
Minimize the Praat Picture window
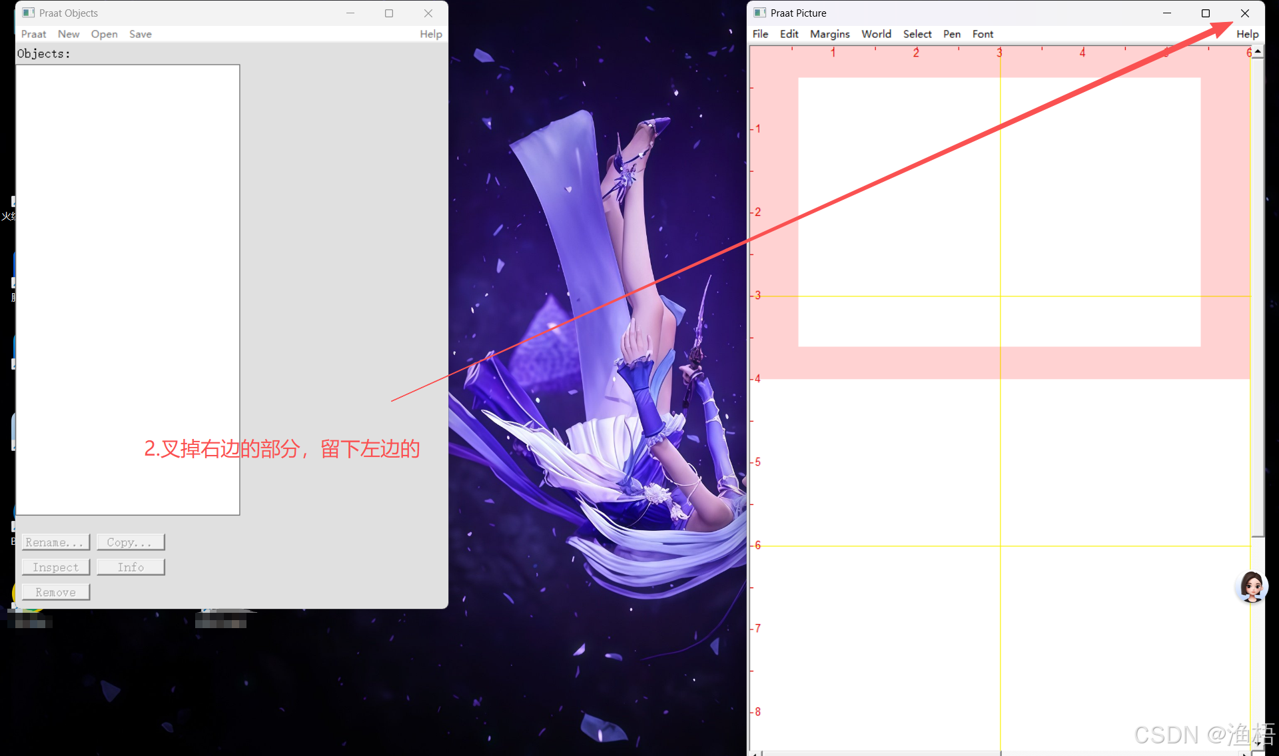pyautogui.click(x=1166, y=13)
